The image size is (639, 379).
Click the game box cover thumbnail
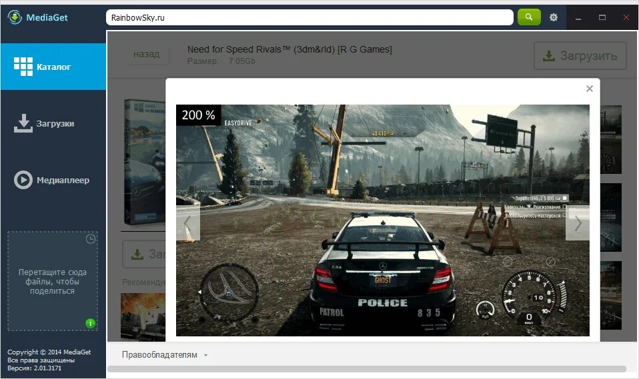pyautogui.click(x=145, y=162)
